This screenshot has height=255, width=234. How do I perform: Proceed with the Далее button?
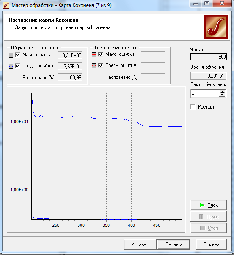tap(173, 244)
